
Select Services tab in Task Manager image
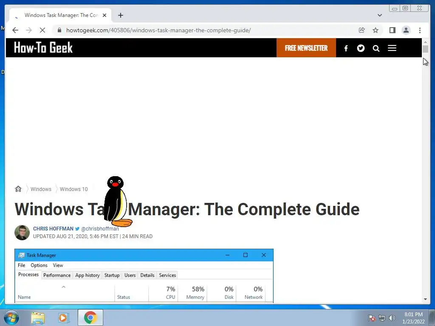pos(167,275)
